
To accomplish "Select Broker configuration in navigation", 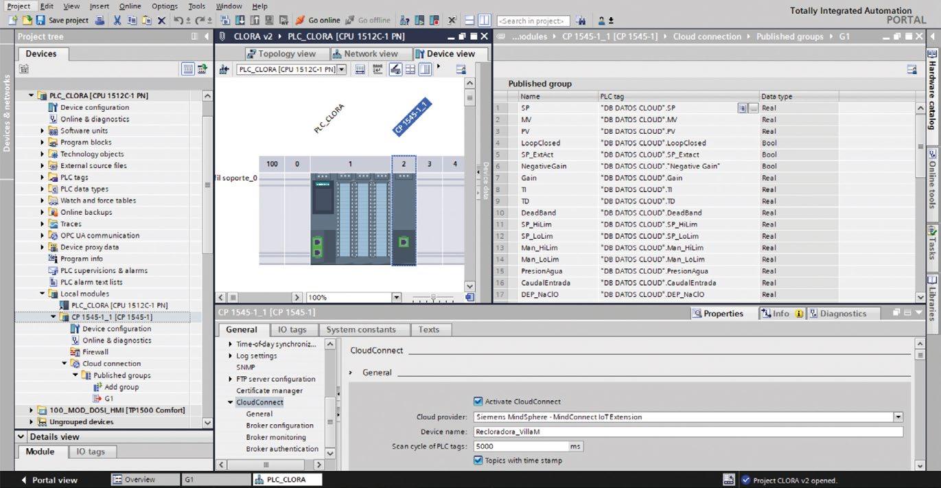I will click(279, 426).
